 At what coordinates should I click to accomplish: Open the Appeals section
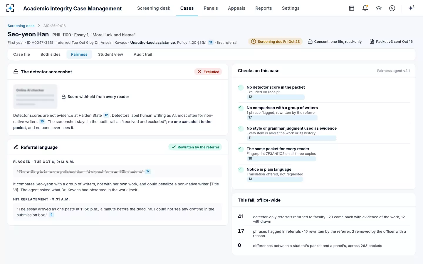click(x=236, y=8)
